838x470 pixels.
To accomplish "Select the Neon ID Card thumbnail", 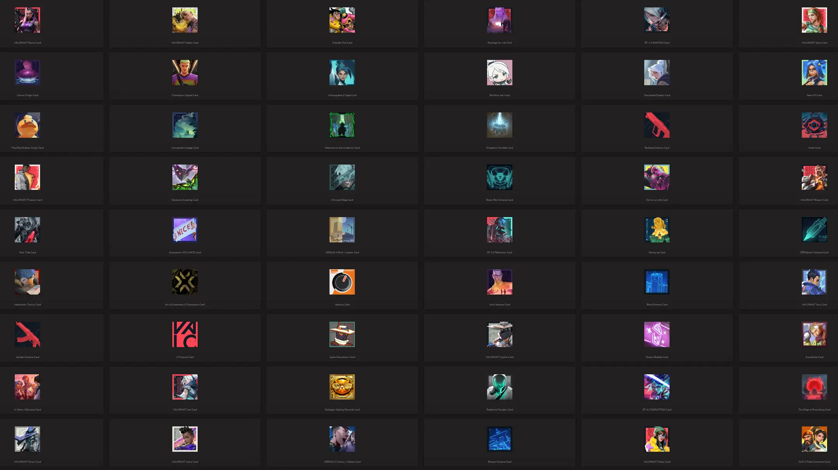I will pos(814,72).
